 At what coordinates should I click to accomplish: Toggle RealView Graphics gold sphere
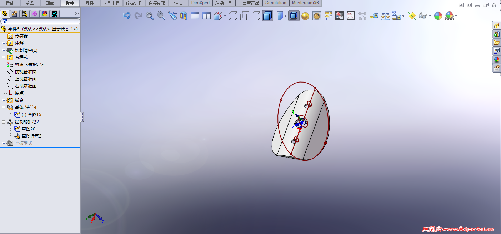(x=305, y=16)
